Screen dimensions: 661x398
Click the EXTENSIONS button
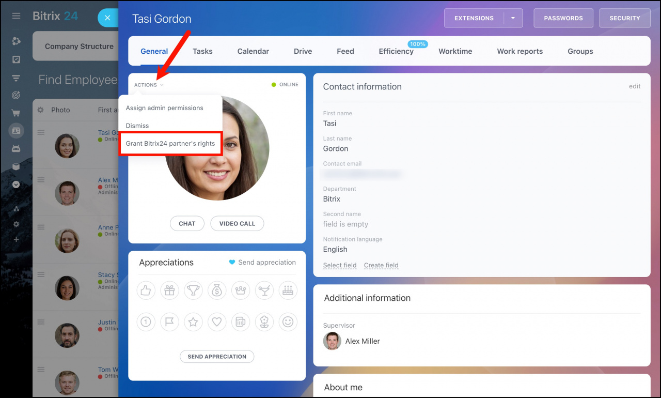coord(474,18)
